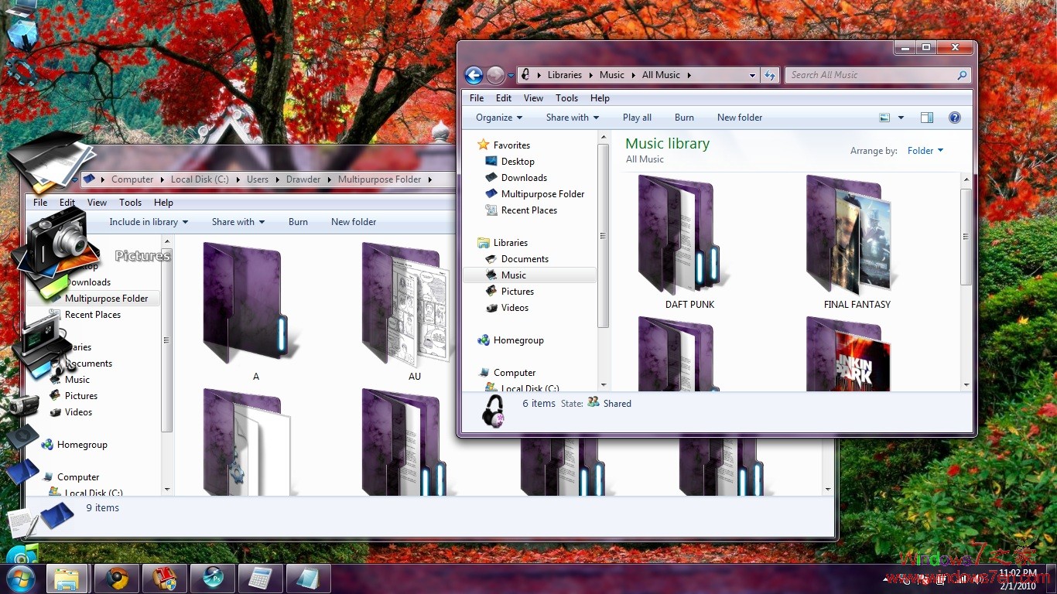Viewport: 1057px width, 594px height.
Task: Open Help via the blue question mark icon
Action: [955, 117]
